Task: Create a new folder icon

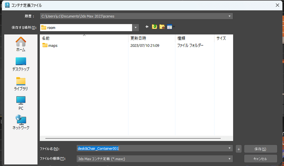Action: click(162, 27)
